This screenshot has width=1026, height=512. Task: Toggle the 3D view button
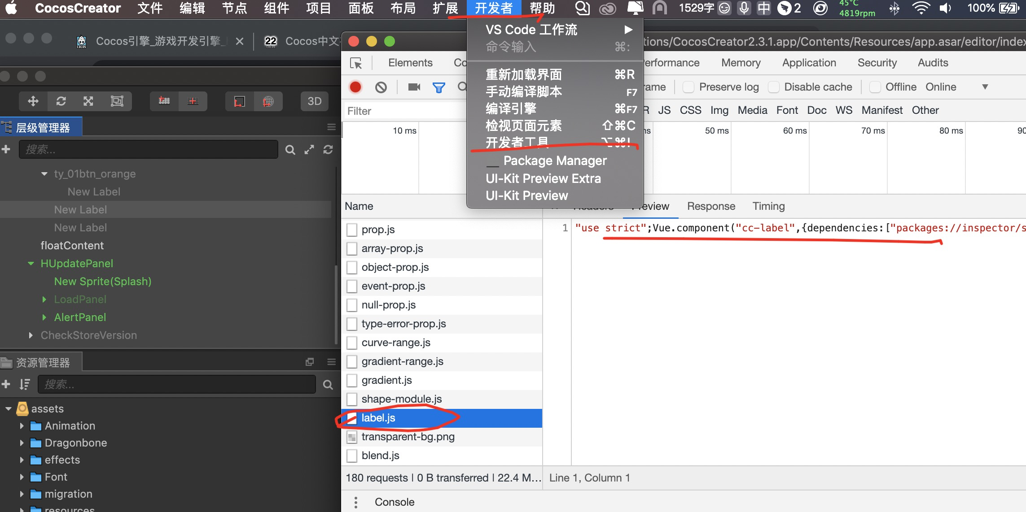[314, 101]
